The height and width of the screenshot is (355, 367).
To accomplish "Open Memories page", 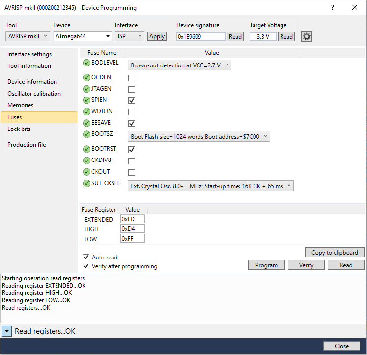I will (20, 105).
